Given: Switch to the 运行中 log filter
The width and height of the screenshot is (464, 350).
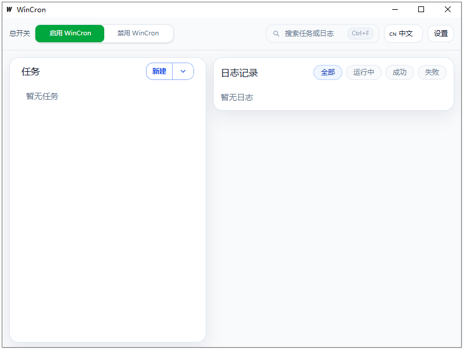Looking at the screenshot, I should 363,72.
